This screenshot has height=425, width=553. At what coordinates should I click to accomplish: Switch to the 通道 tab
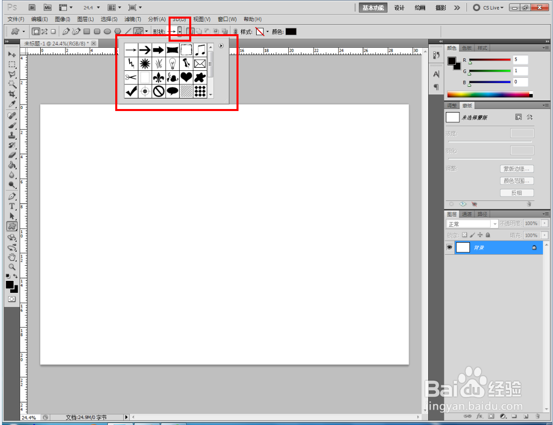(467, 214)
